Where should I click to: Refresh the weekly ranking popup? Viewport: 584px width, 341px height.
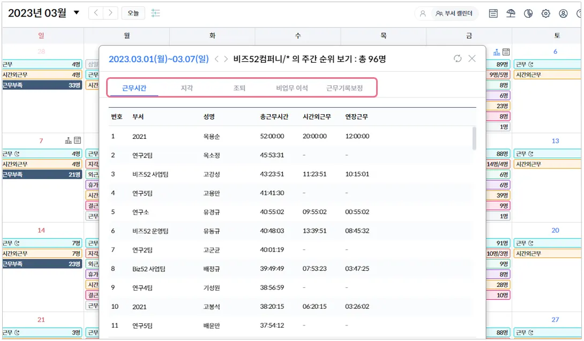click(x=457, y=58)
